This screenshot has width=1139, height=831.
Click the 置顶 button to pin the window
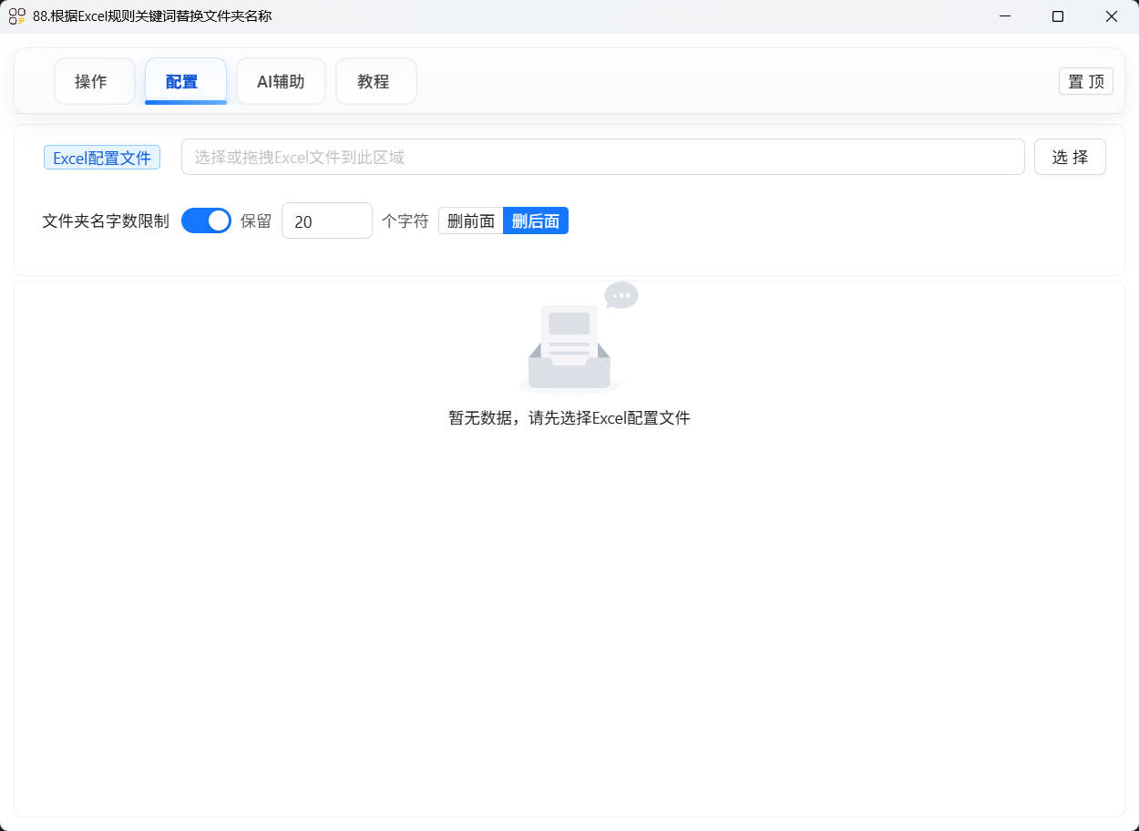1085,81
